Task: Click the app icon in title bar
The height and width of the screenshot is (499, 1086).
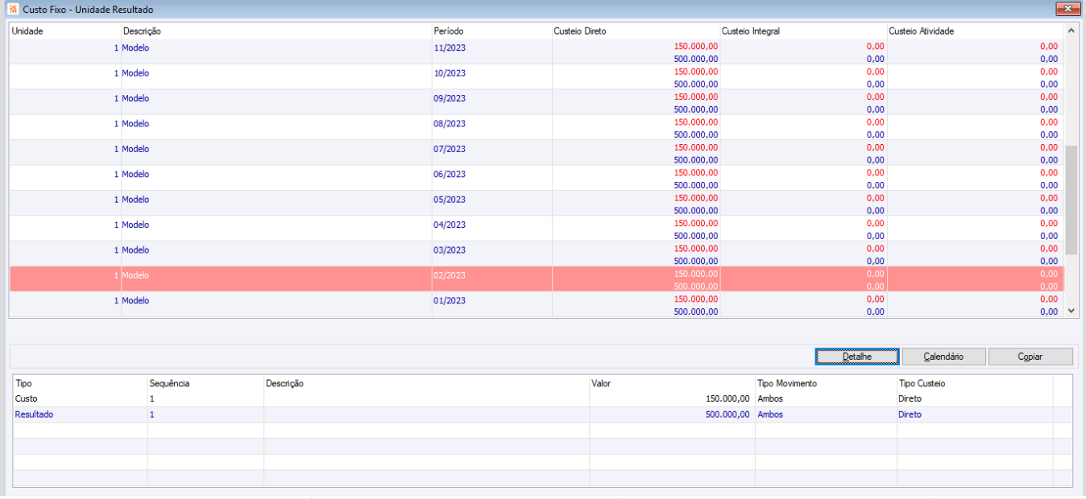Action: coord(14,10)
